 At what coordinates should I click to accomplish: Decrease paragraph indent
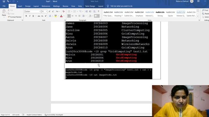pyautogui.click(x=87, y=12)
